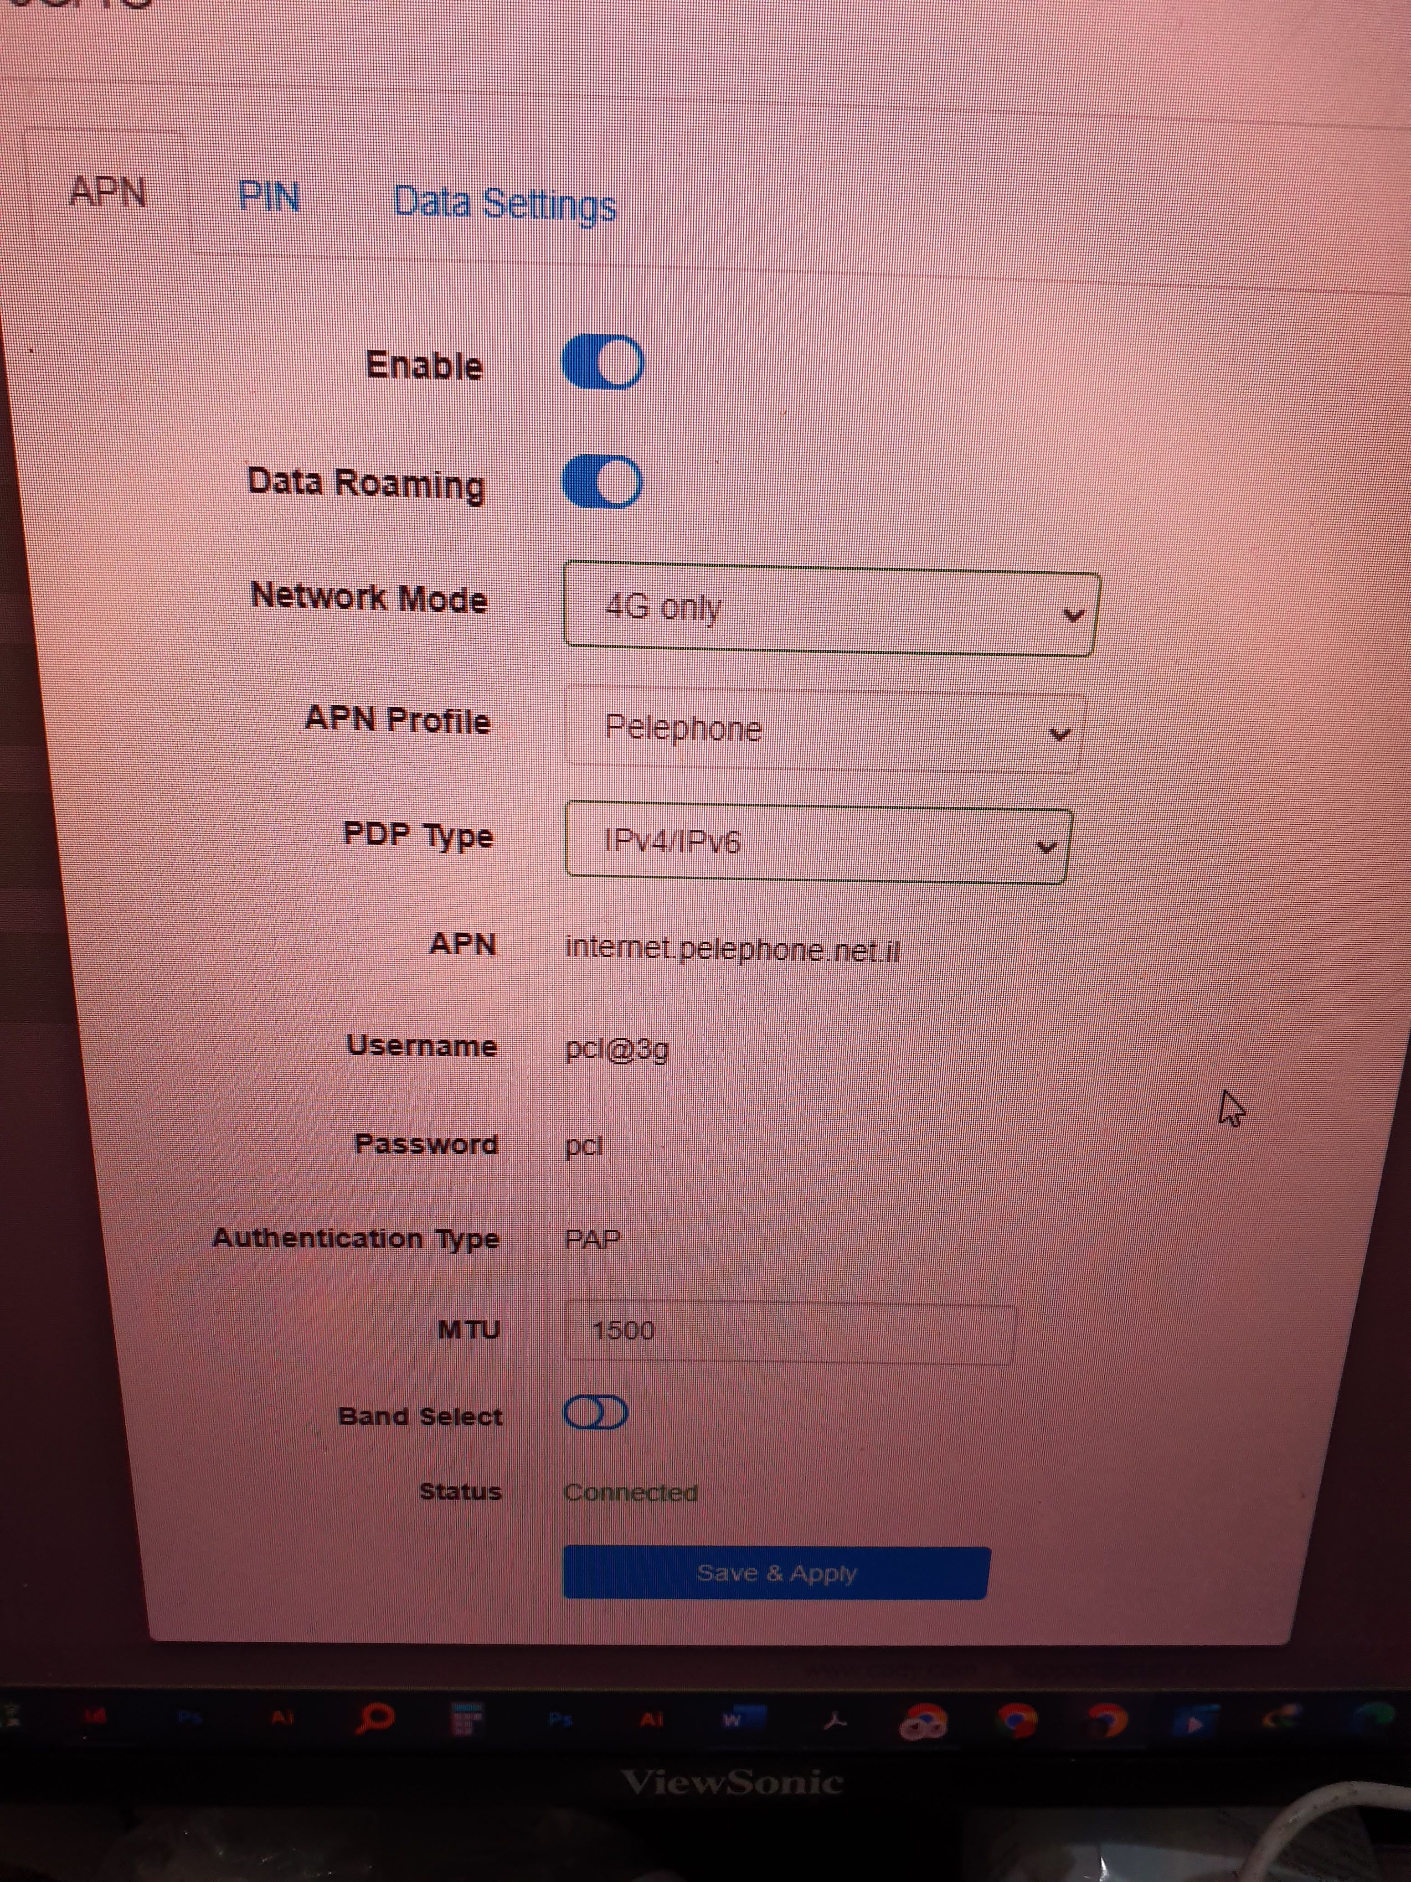Switch to the APN tab
1411x1882 pixels.
tap(107, 192)
